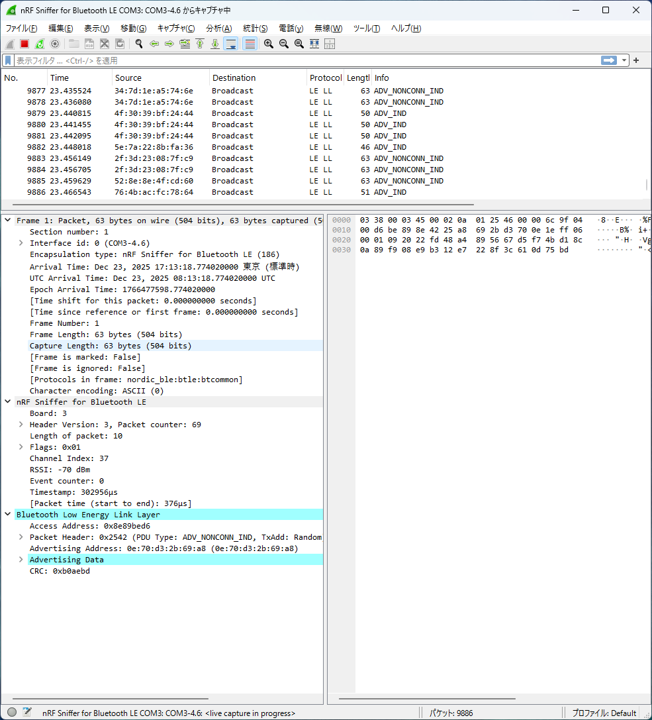Click the apply filter arrow button
The width and height of the screenshot is (652, 720).
608,60
